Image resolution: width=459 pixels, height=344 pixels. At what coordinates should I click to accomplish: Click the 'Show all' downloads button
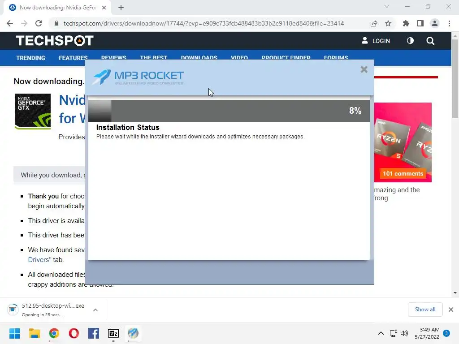[x=425, y=310]
